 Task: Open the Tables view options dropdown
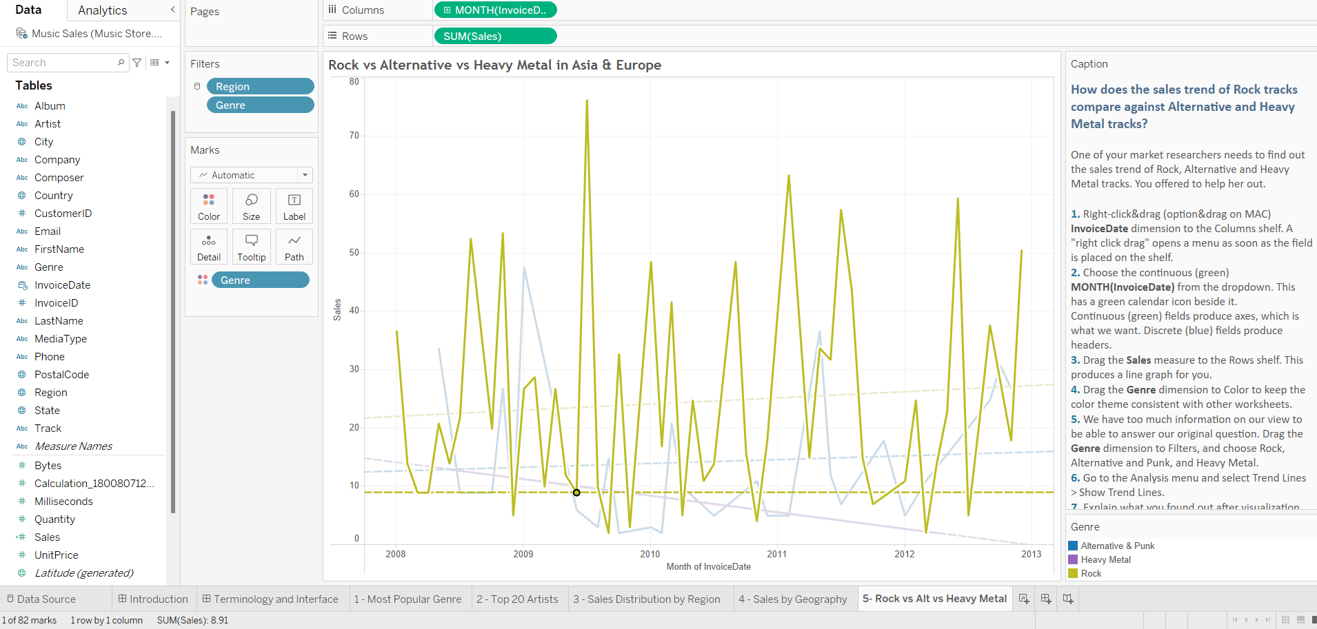coord(159,62)
